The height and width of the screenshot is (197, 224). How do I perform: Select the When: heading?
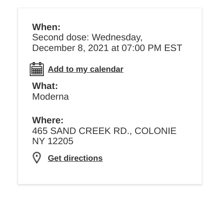(x=46, y=27)
